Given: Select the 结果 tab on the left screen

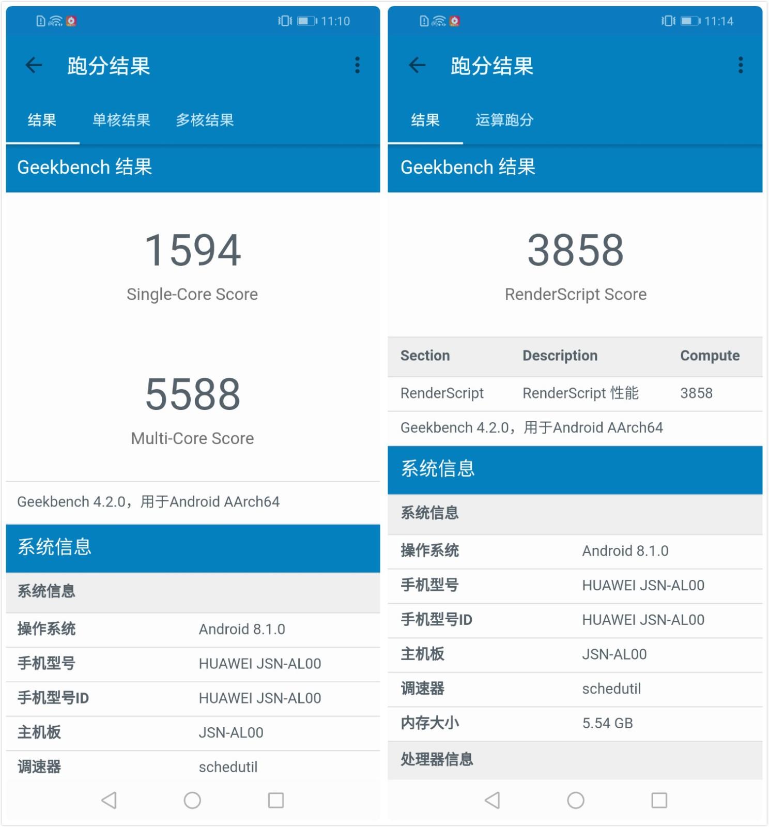Looking at the screenshot, I should pyautogui.click(x=42, y=120).
